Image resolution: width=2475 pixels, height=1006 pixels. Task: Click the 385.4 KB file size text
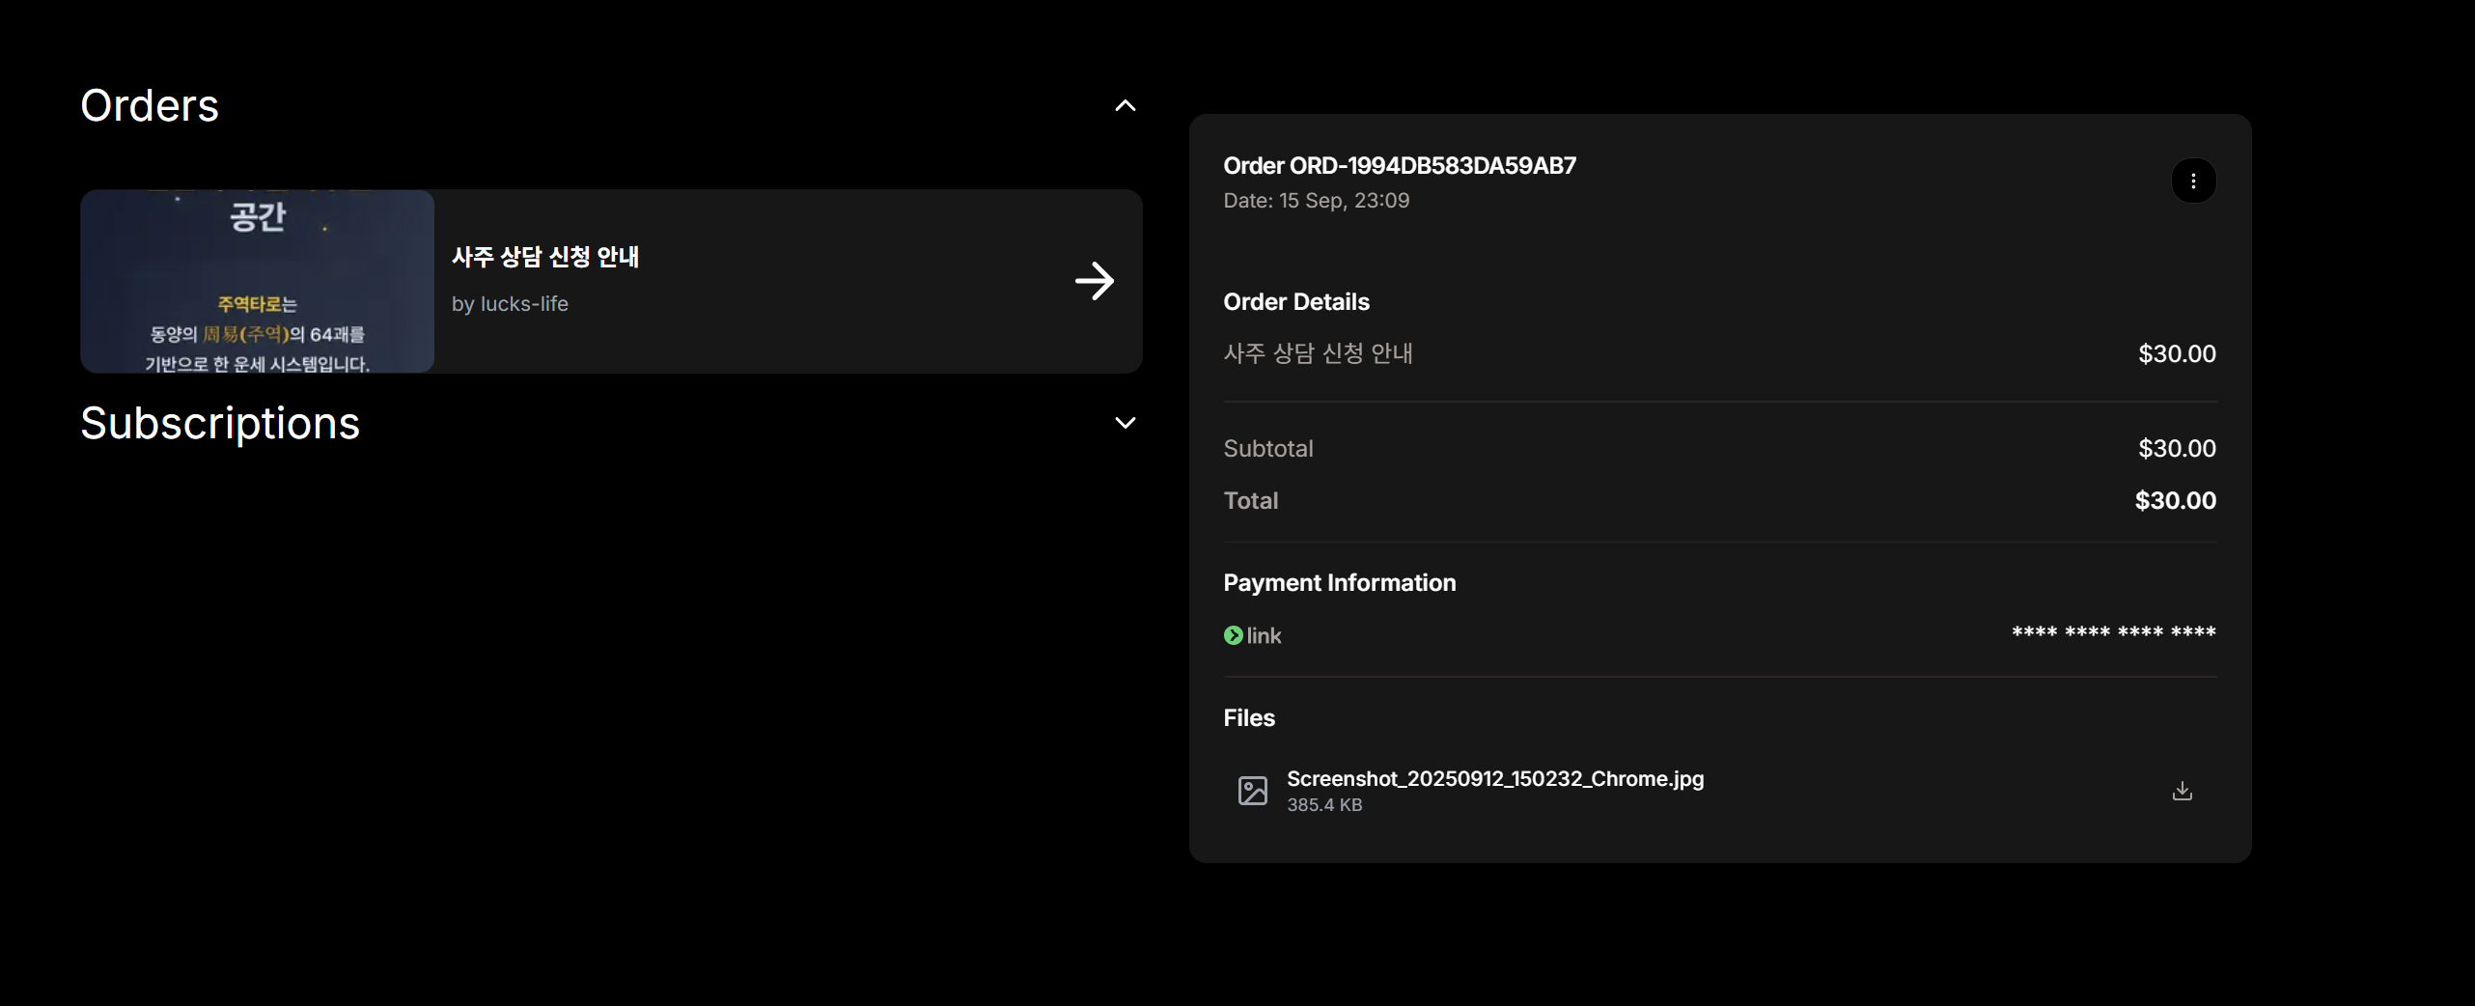pos(1323,805)
